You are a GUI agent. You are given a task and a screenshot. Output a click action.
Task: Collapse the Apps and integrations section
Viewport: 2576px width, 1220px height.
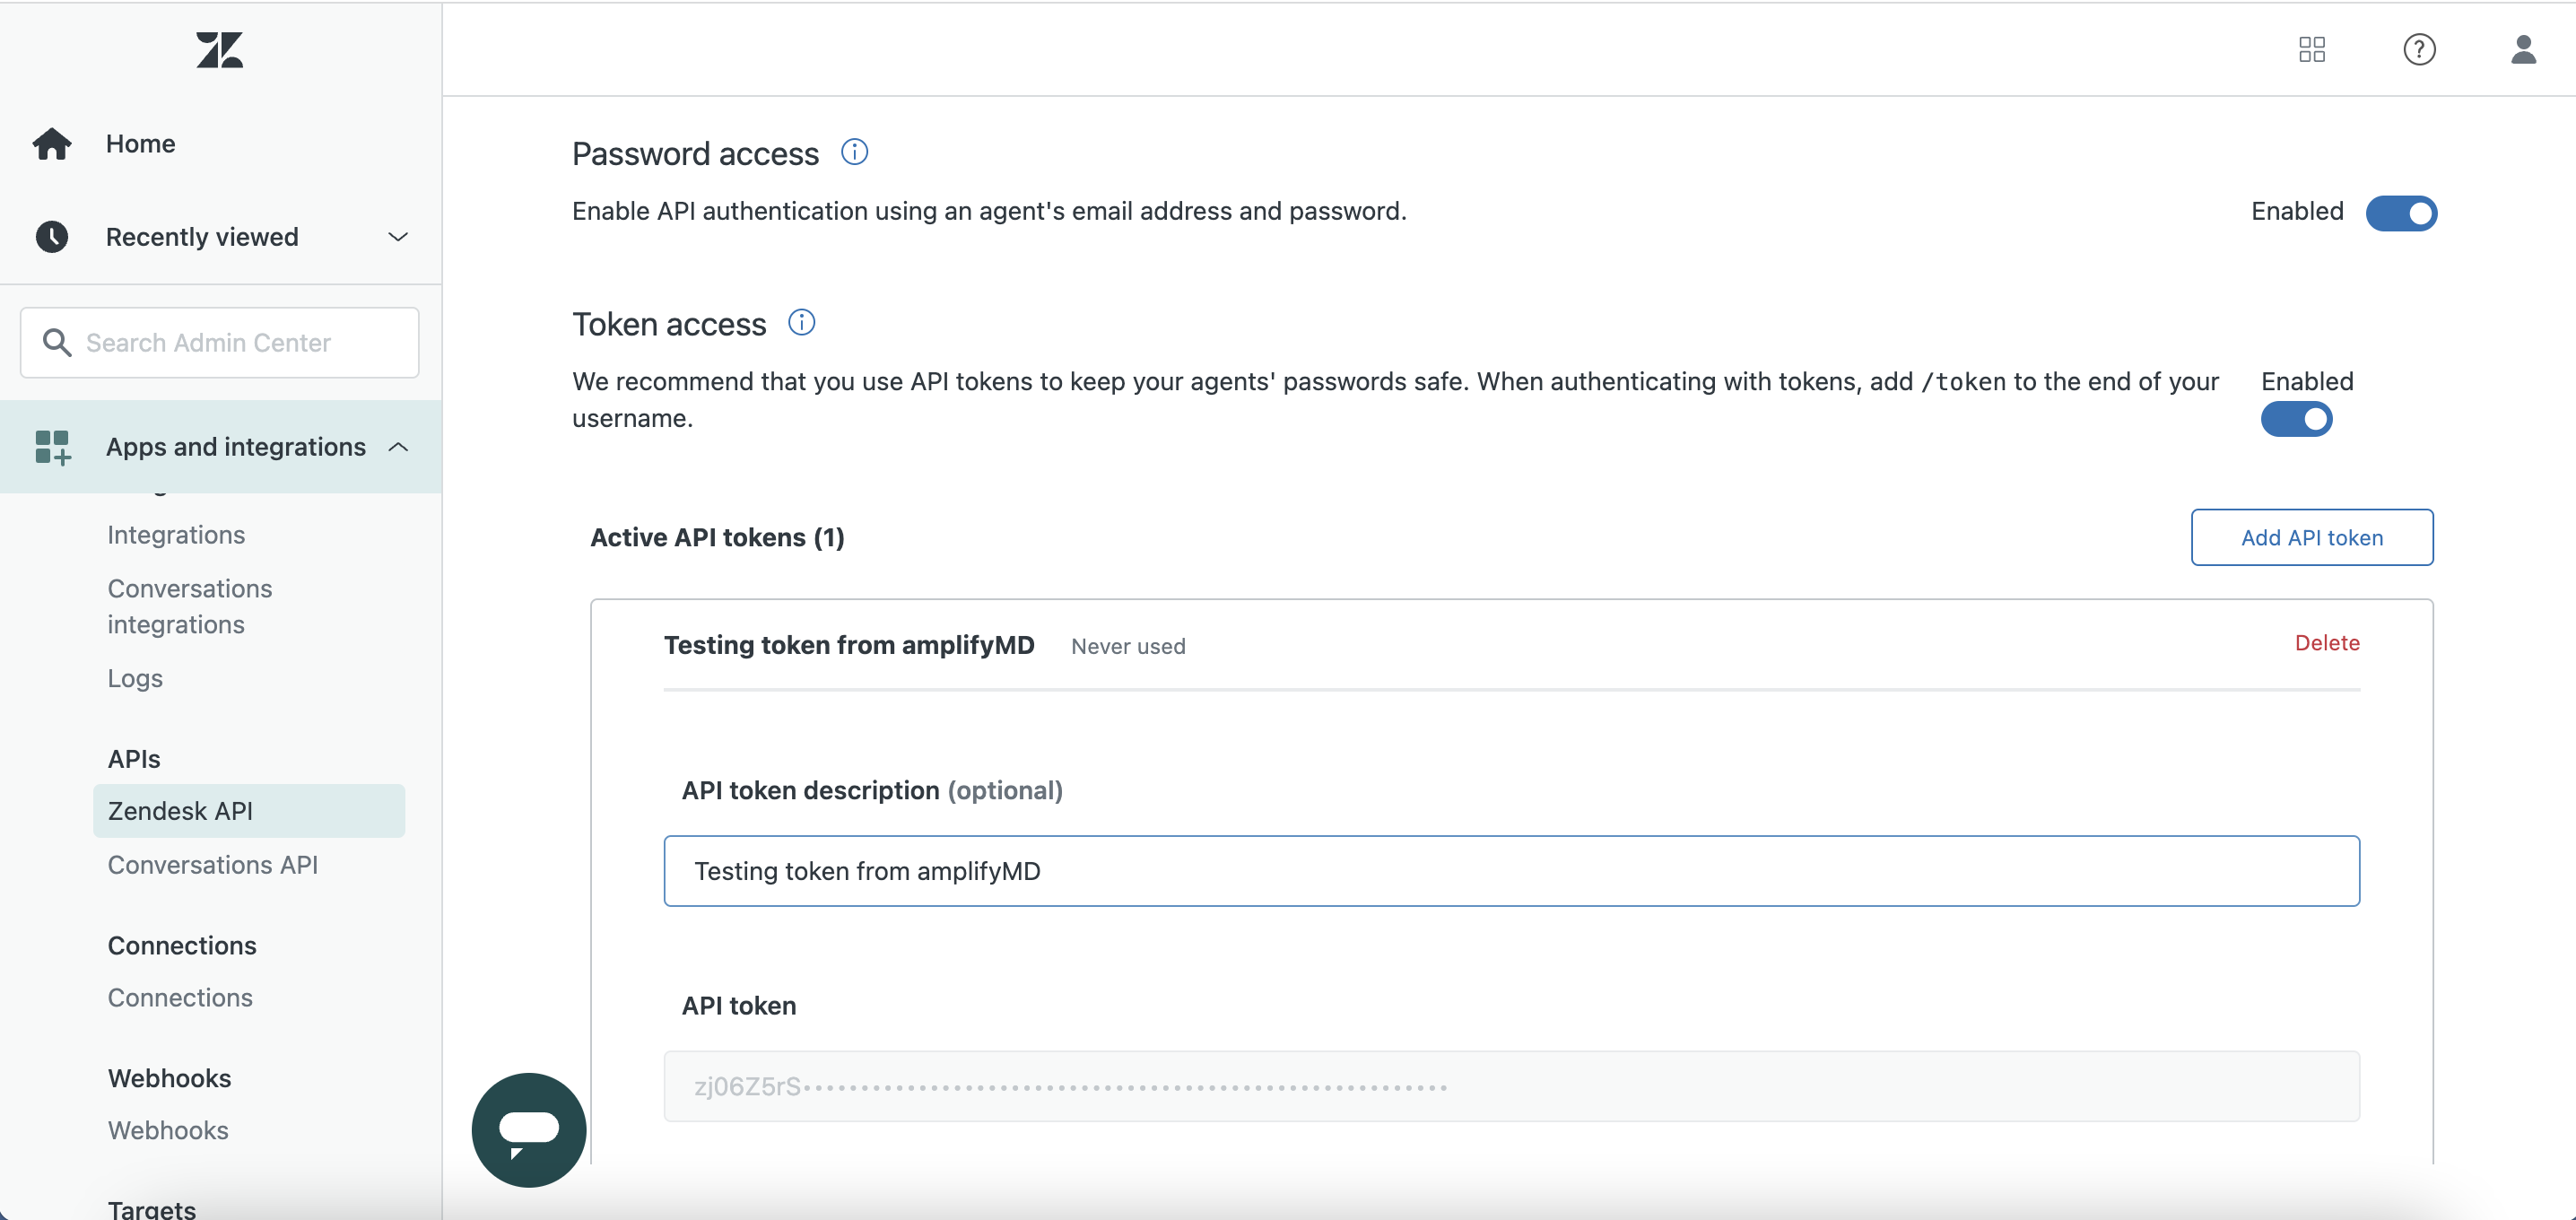point(398,447)
